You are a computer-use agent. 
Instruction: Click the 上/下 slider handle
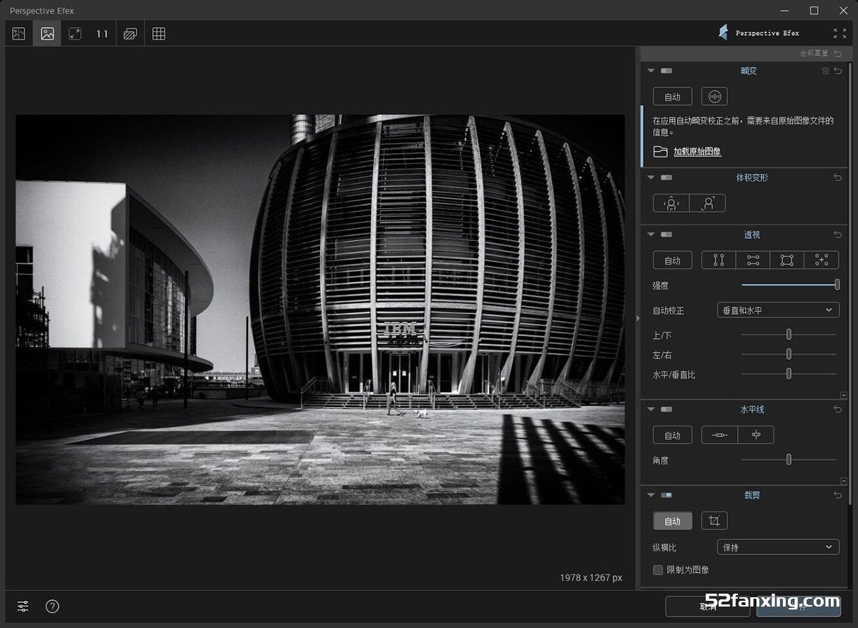coord(789,334)
